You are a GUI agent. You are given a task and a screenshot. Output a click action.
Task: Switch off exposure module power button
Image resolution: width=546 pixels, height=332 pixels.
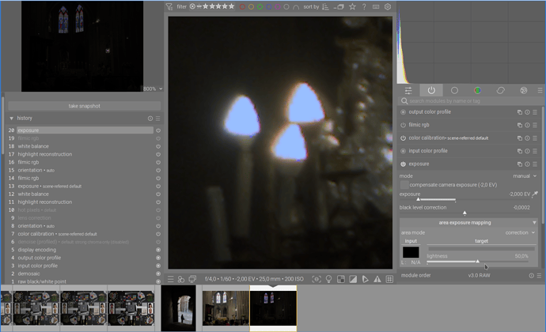click(x=404, y=164)
